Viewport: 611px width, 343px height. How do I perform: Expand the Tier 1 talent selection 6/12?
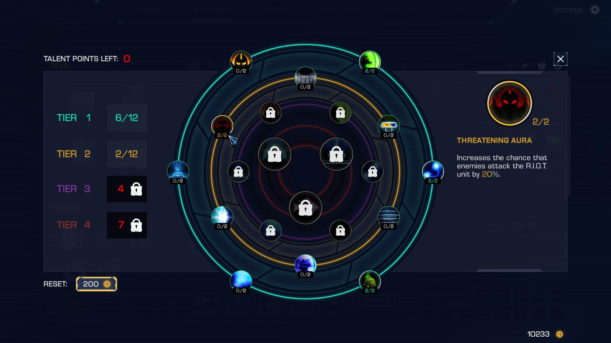coord(127,118)
